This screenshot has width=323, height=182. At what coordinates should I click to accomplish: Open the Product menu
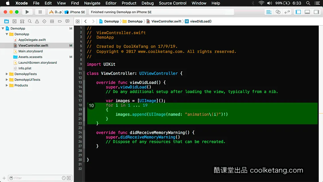129,3
